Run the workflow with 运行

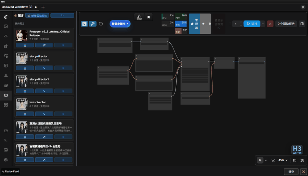252,24
